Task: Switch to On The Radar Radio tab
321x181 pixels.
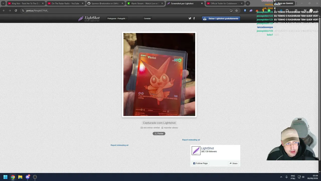Action: pyautogui.click(x=65, y=4)
